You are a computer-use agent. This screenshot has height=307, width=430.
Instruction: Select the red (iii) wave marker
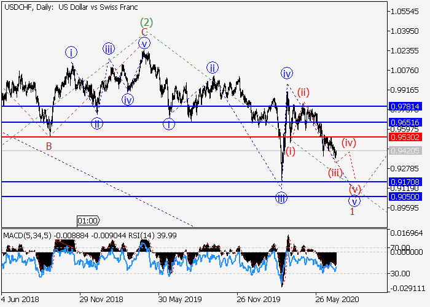pos(335,173)
